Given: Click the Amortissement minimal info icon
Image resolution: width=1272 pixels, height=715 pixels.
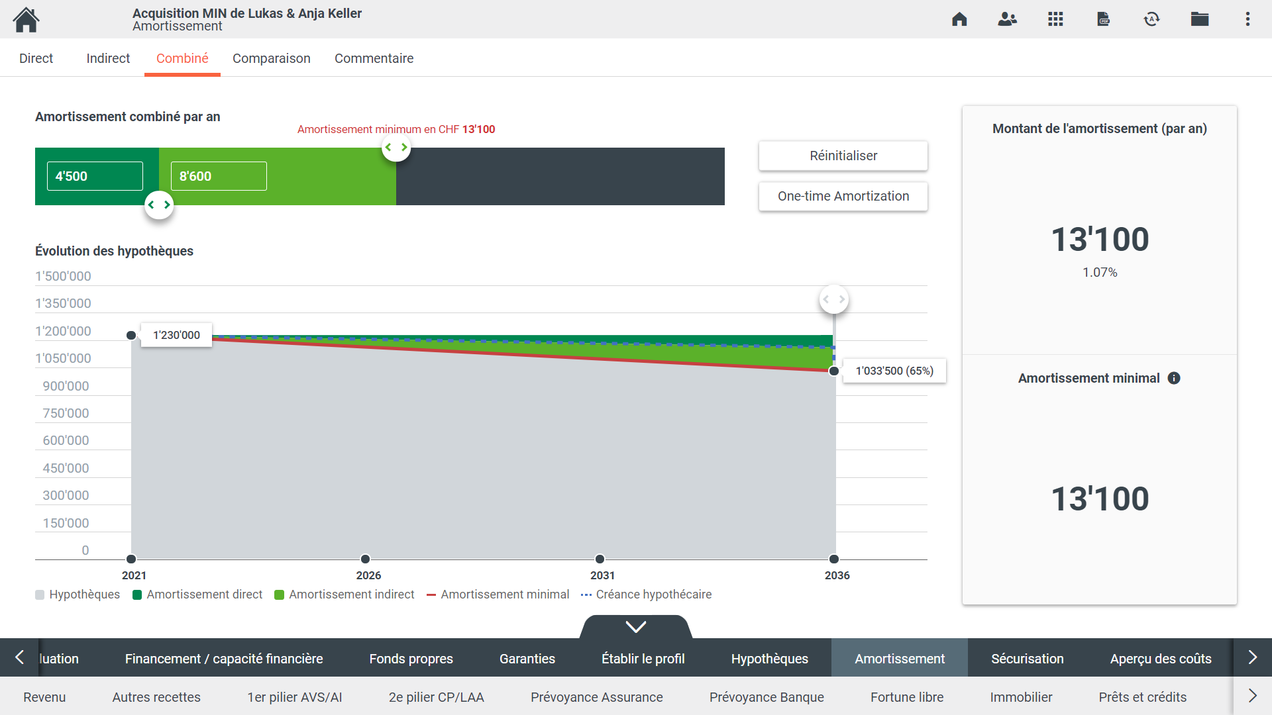Looking at the screenshot, I should click(x=1174, y=378).
